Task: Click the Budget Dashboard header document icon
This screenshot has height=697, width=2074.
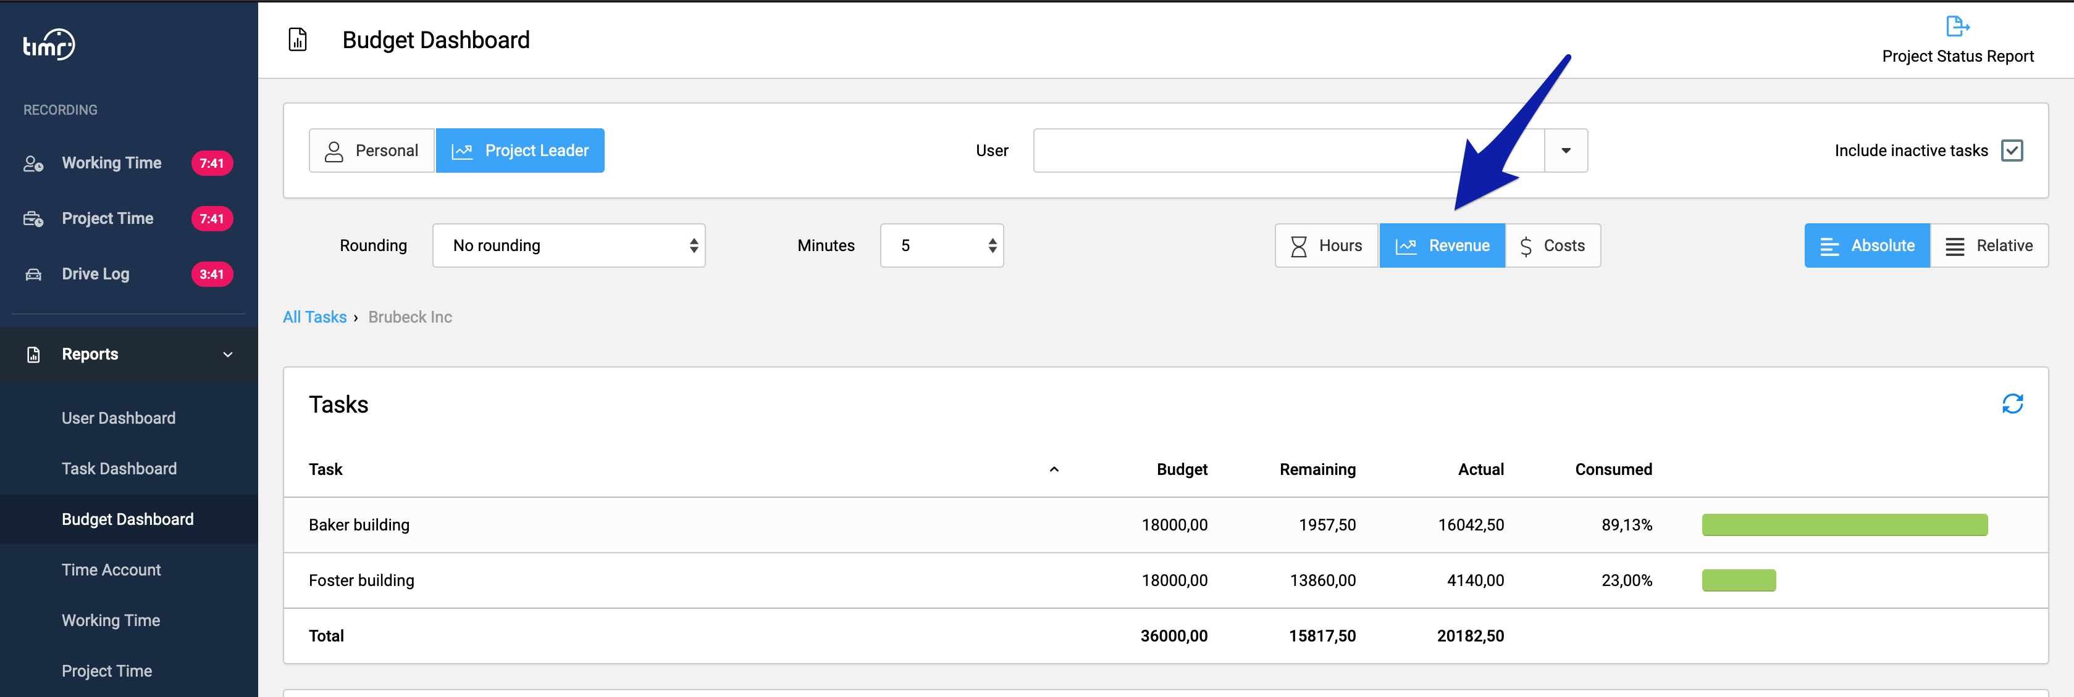Action: pyautogui.click(x=298, y=39)
